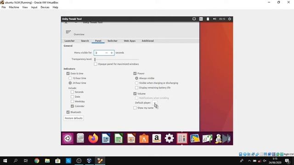Click the VirtualBox optical disk status icon
This screenshot has height=165, width=294.
pyautogui.click(x=245, y=154)
